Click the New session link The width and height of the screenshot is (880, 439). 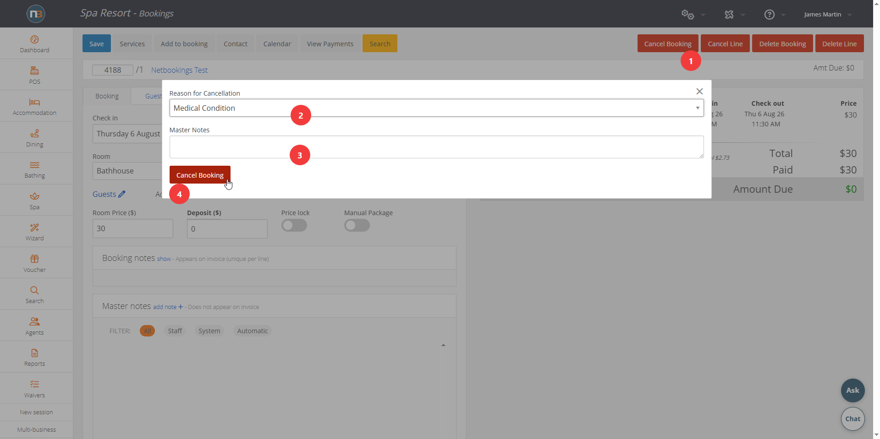pyautogui.click(x=36, y=412)
